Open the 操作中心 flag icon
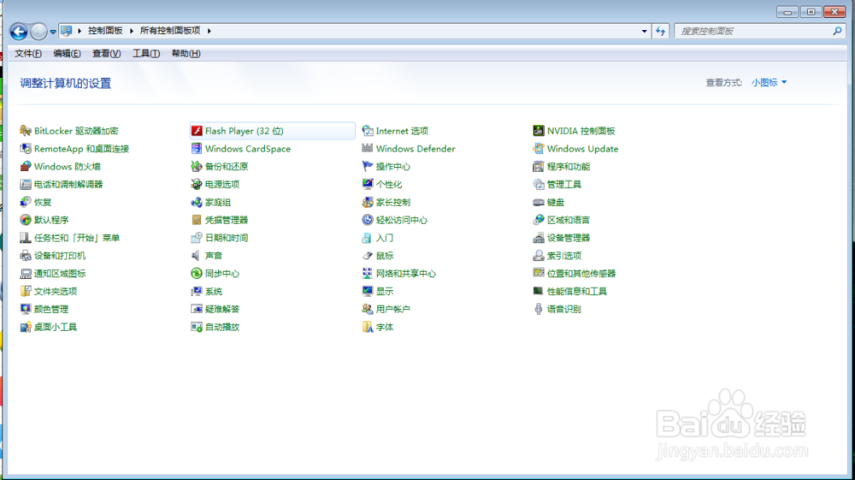855x480 pixels. [368, 166]
